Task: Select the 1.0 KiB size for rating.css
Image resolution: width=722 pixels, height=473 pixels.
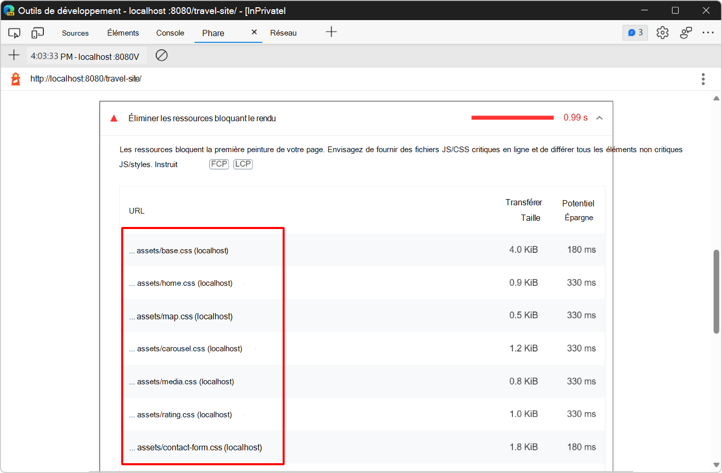Action: pyautogui.click(x=523, y=414)
